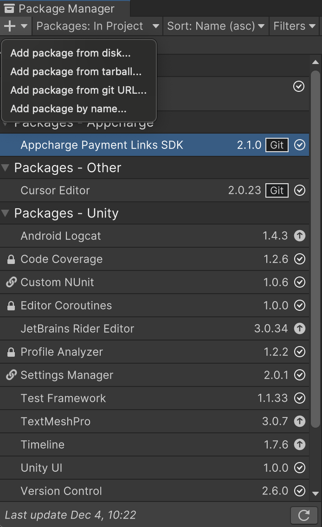The image size is (322, 527).
Task: Click the lock icon beside Code Coverage
Action: 11,259
